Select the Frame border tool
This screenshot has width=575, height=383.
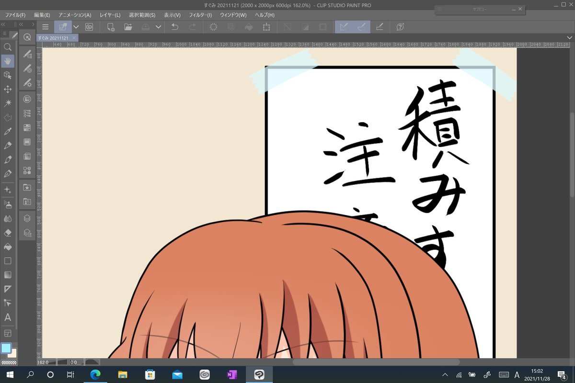click(x=8, y=333)
